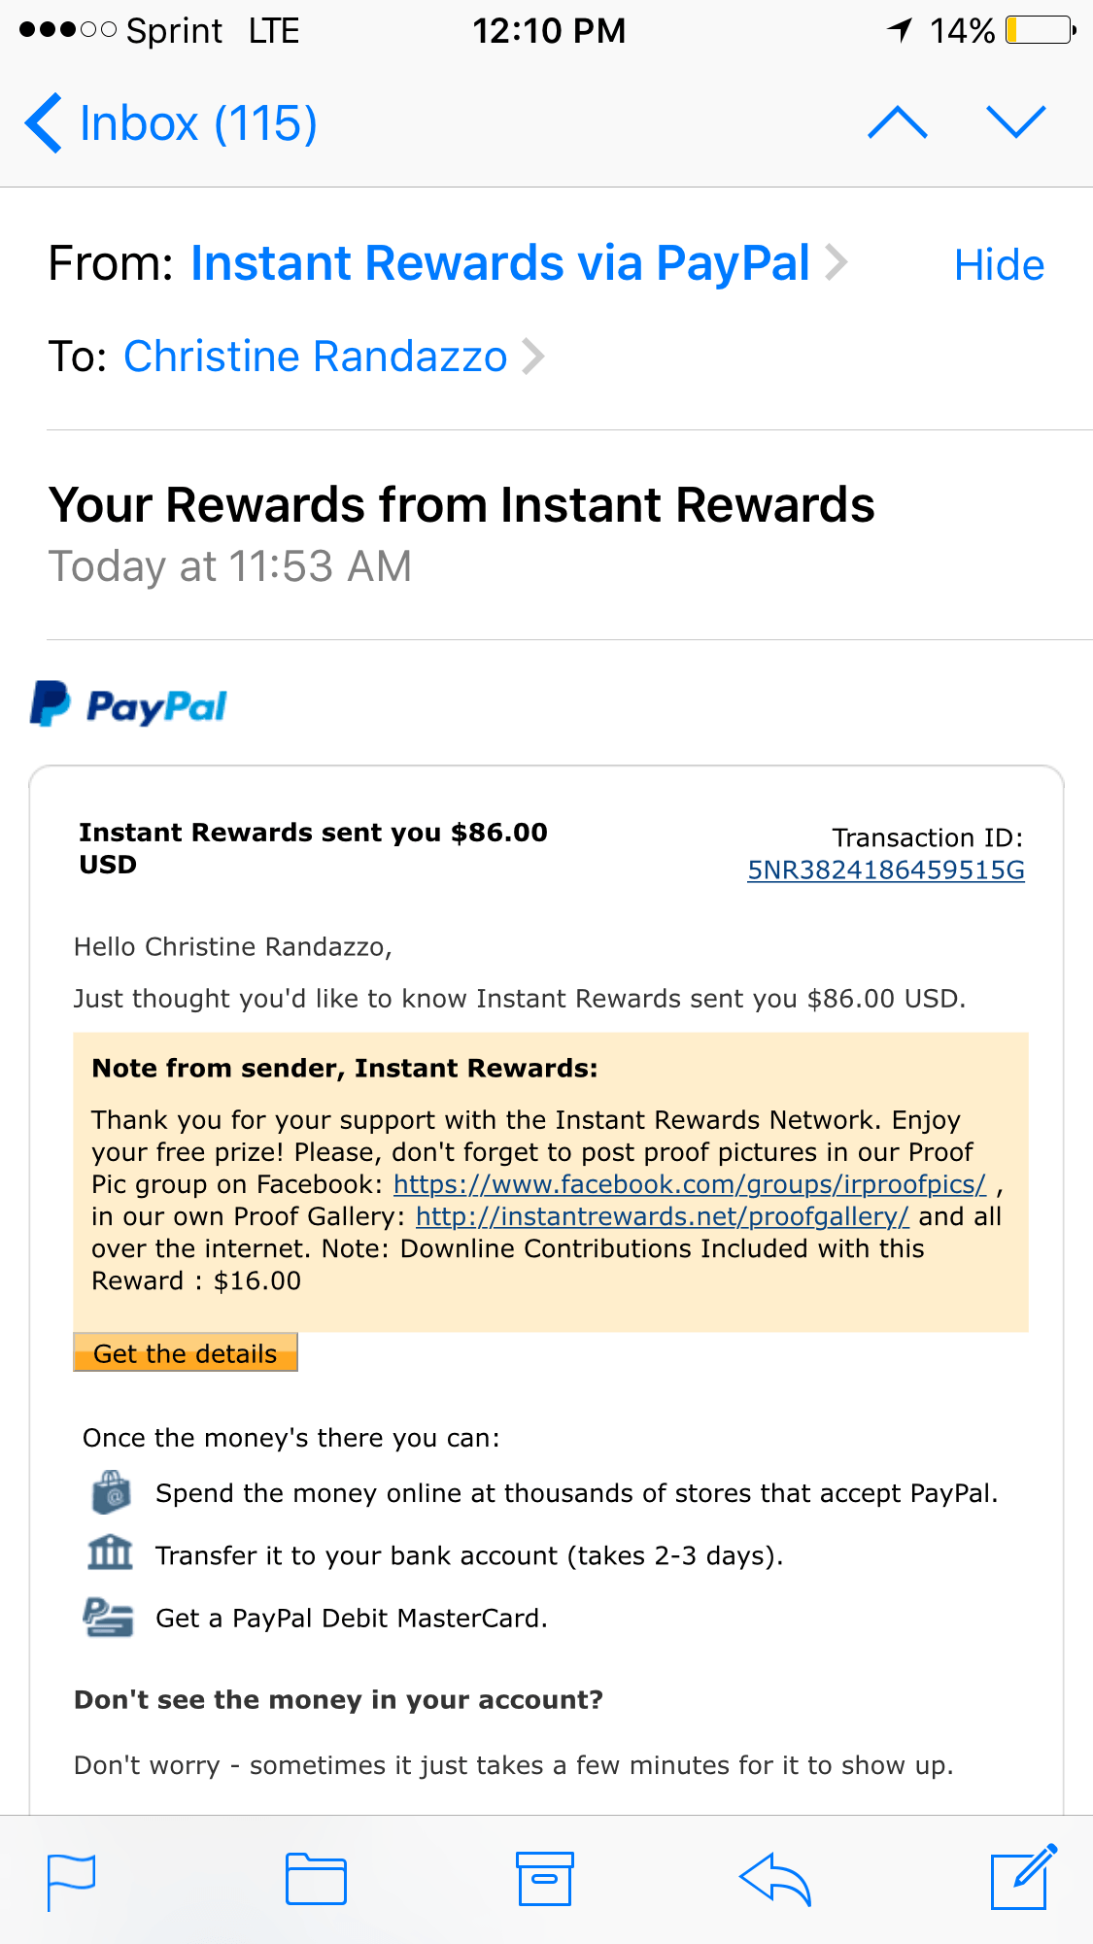The image size is (1093, 1944).
Task: Go to next message with down arrow
Action: click(1016, 122)
